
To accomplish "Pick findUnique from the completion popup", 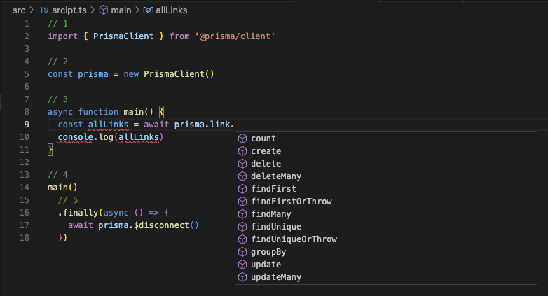I will [275, 227].
